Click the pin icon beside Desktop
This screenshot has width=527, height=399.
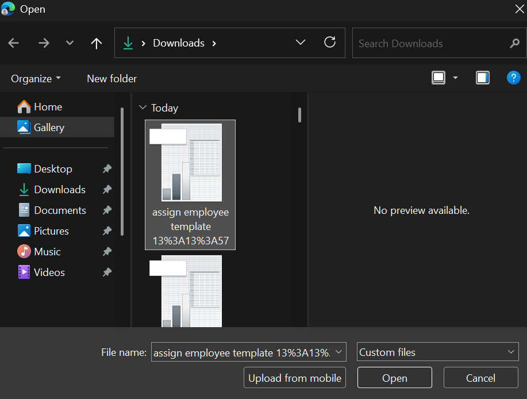pos(107,169)
